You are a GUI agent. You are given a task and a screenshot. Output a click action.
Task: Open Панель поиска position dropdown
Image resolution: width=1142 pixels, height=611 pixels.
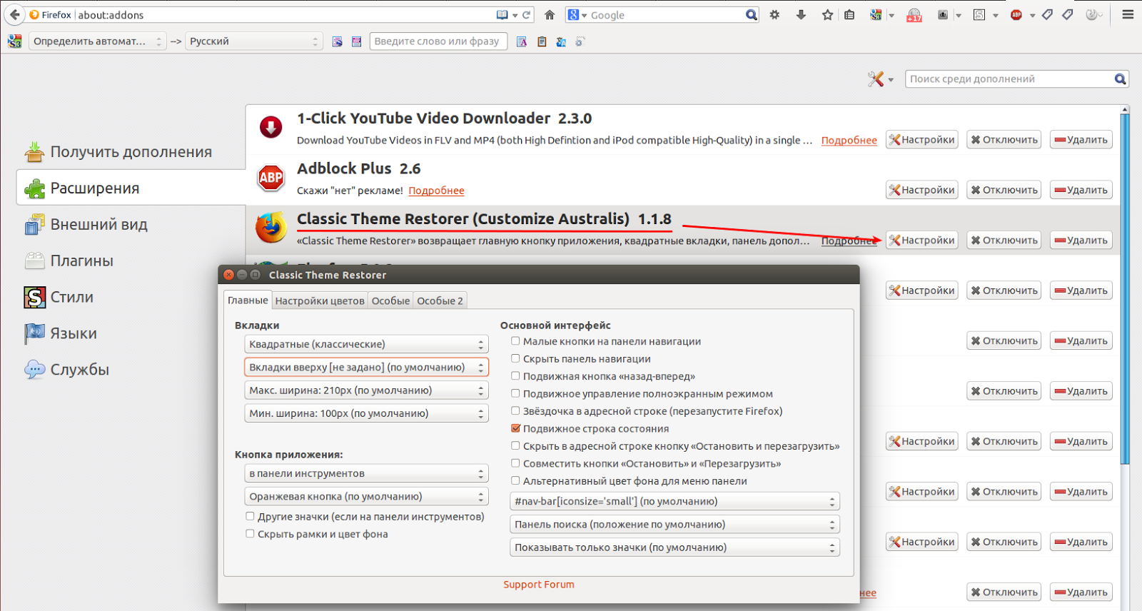coord(674,524)
